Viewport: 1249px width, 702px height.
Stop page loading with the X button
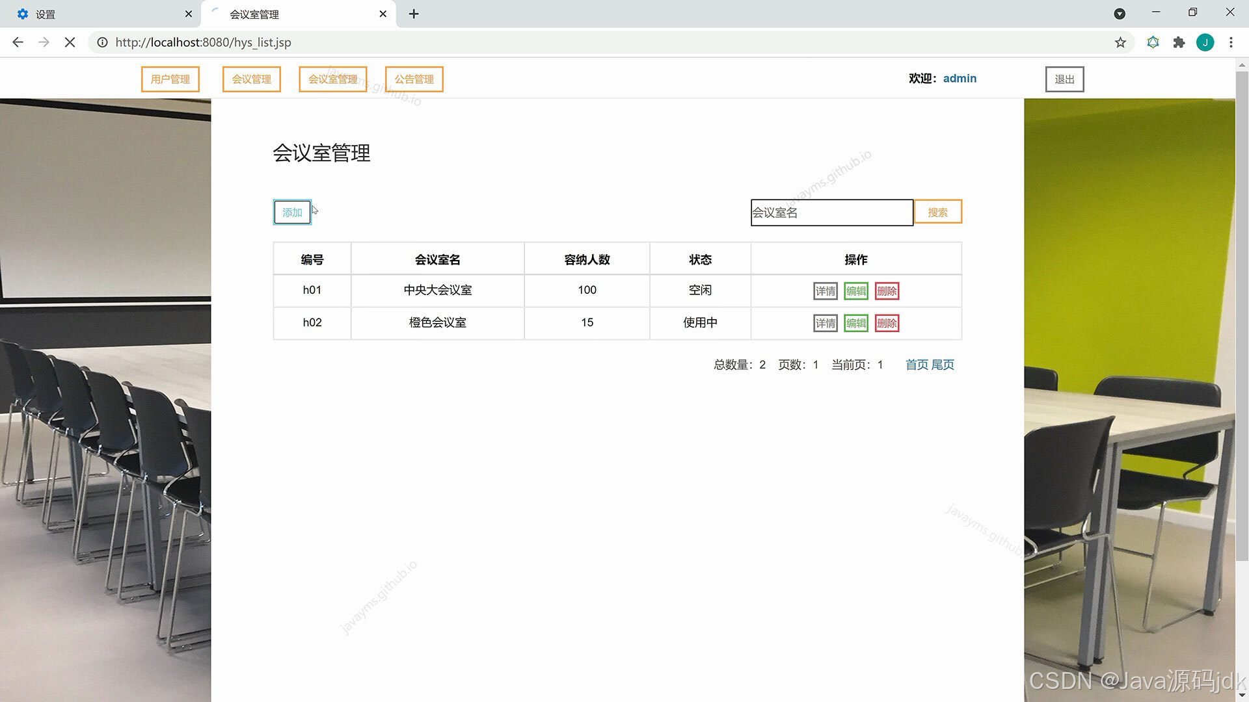70,42
